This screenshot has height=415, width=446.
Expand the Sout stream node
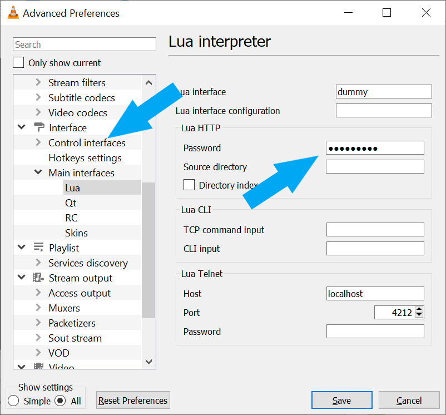pyautogui.click(x=38, y=338)
